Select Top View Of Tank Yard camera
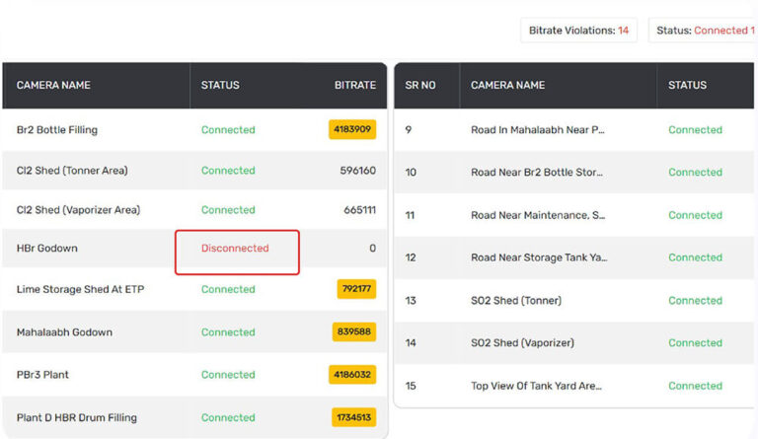Image resolution: width=758 pixels, height=439 pixels. click(x=538, y=386)
